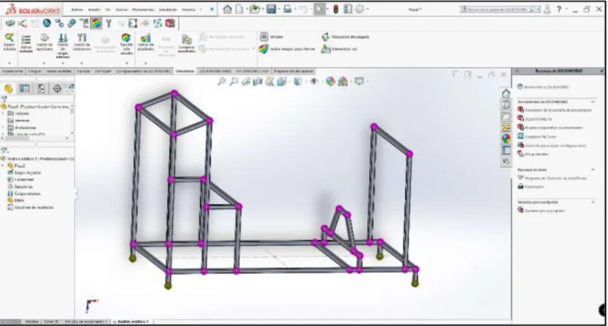The width and height of the screenshot is (608, 326).
Task: Select the Zoom to Fit magnifier icon
Action: (221, 81)
